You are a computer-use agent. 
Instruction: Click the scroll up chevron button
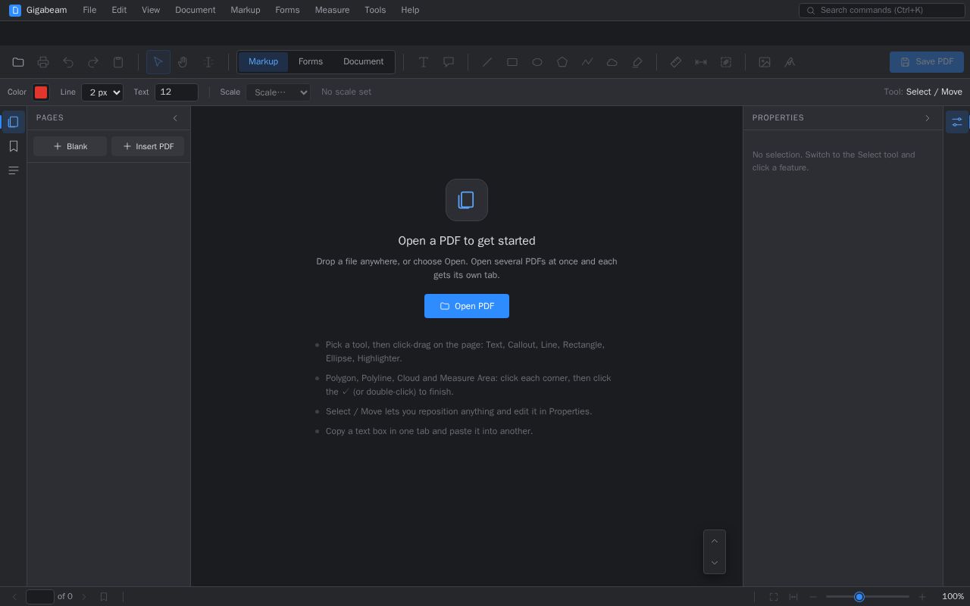715,541
